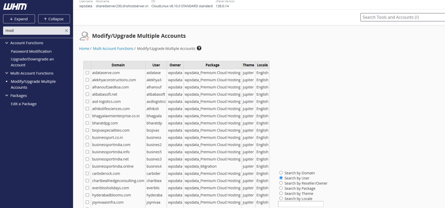Select the carbiderock.com checkbox

(x=87, y=174)
